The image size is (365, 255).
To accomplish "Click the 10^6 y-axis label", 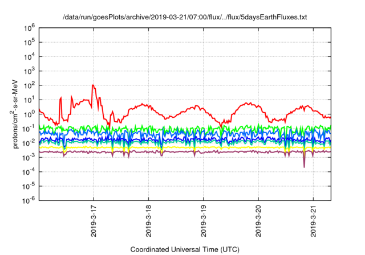I will click(x=29, y=28).
